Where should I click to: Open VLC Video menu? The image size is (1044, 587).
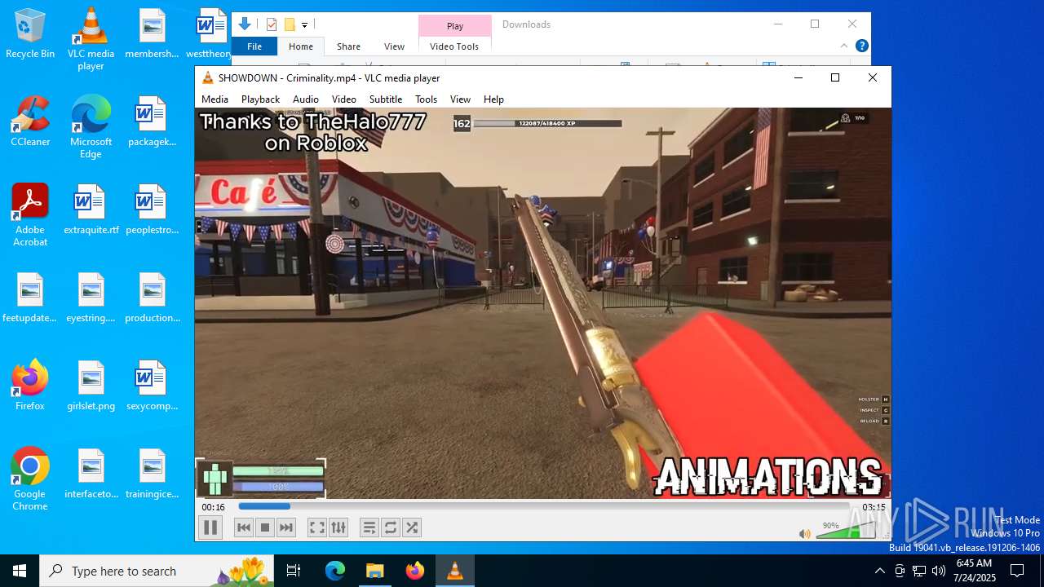[343, 99]
